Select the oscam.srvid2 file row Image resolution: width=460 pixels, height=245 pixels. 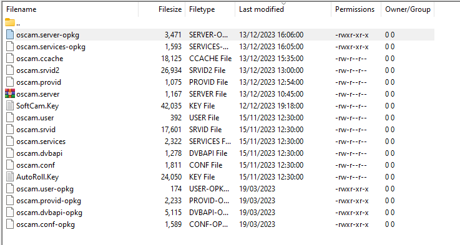point(219,70)
